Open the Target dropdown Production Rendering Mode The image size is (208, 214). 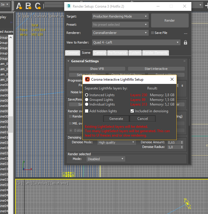click(120, 16)
